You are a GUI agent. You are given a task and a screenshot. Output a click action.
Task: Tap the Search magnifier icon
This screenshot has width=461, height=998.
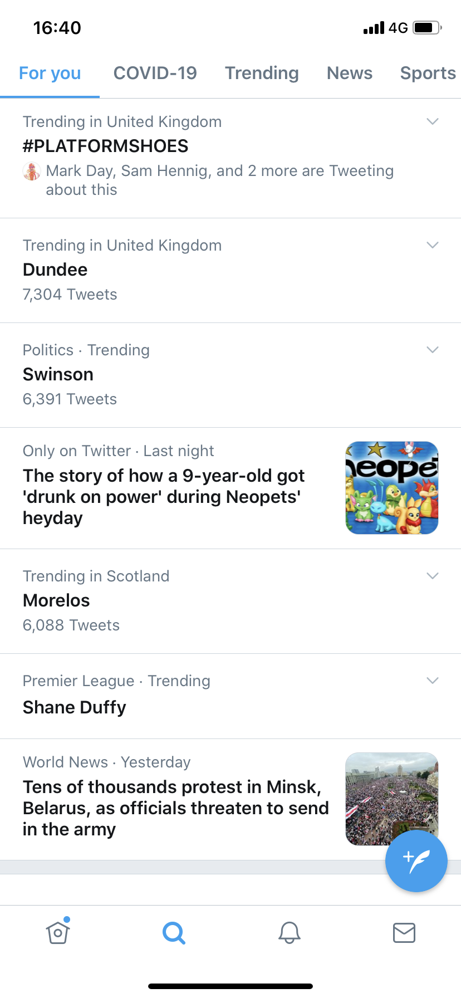(x=174, y=932)
